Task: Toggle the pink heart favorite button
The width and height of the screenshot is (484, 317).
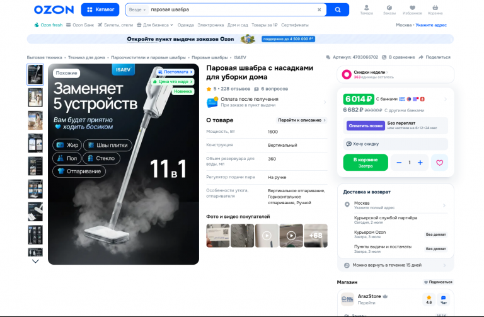Action: tap(439, 163)
